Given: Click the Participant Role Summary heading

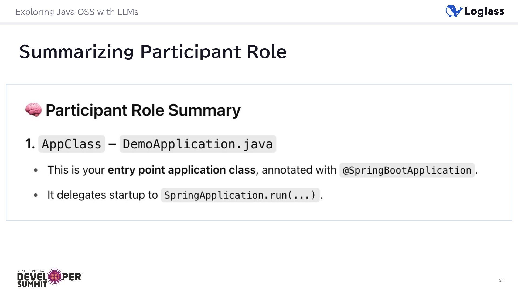Looking at the screenshot, I should click(143, 110).
